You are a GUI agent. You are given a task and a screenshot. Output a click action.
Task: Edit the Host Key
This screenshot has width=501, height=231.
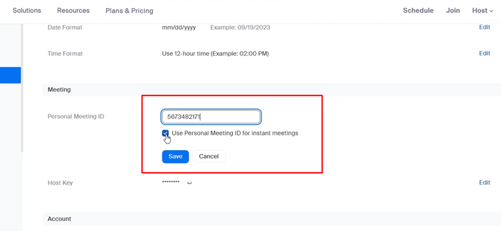pos(484,183)
